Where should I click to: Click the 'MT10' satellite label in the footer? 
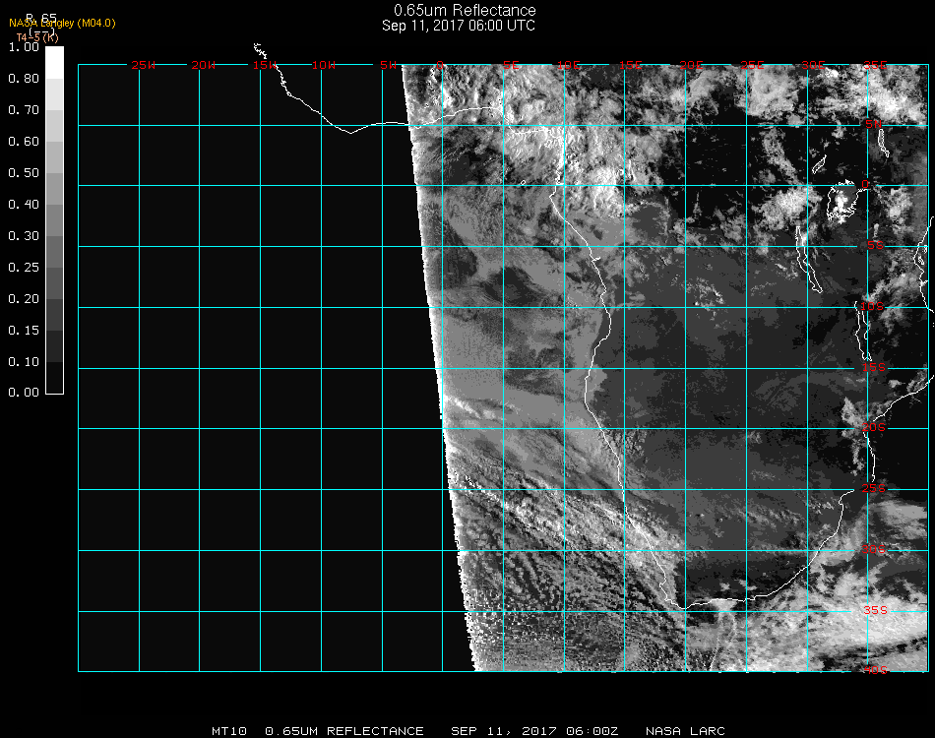[229, 731]
